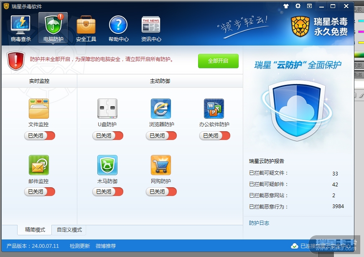Click the 浏览器防护 IE browser icon
The height and width of the screenshot is (257, 364).
(x=161, y=109)
